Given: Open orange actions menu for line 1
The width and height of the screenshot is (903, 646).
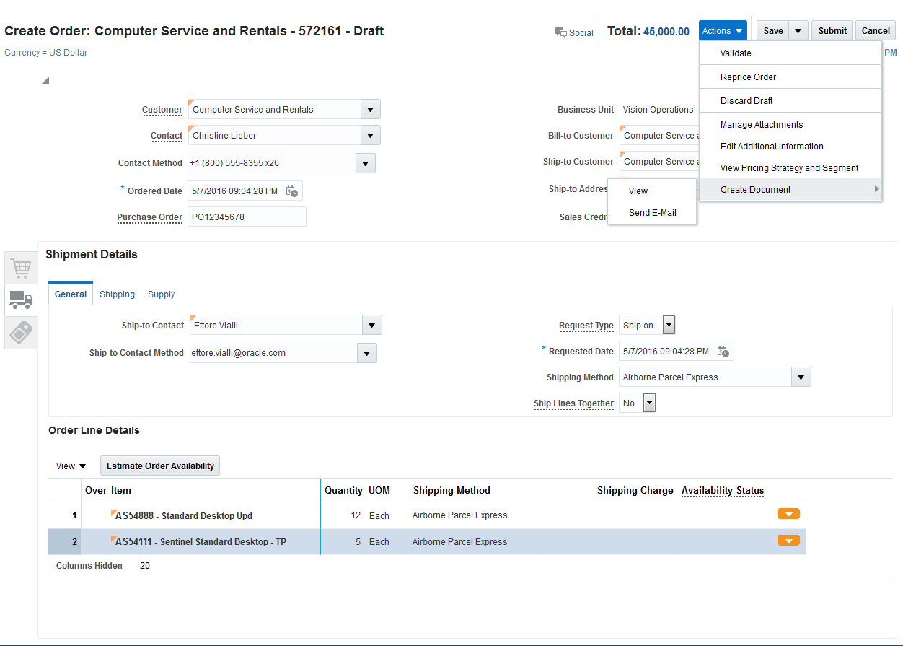Looking at the screenshot, I should [788, 514].
